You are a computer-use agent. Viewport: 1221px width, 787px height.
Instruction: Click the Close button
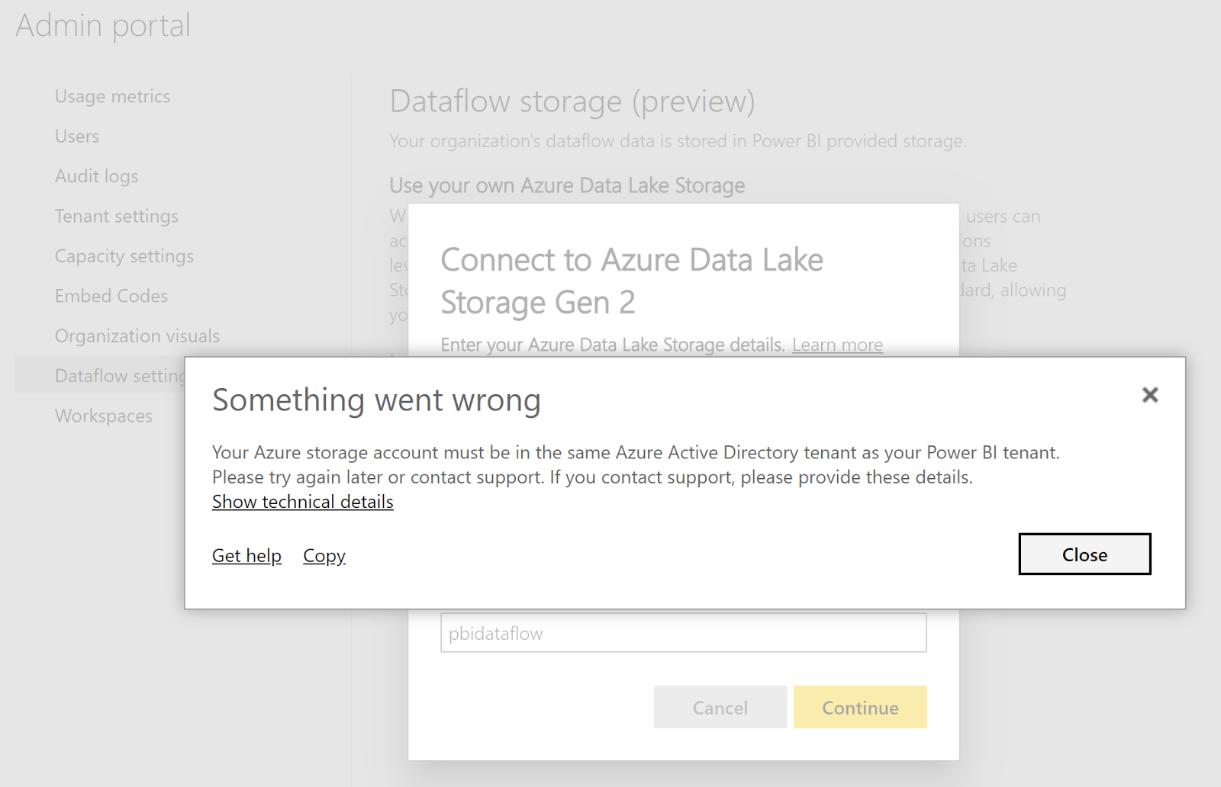(x=1084, y=554)
